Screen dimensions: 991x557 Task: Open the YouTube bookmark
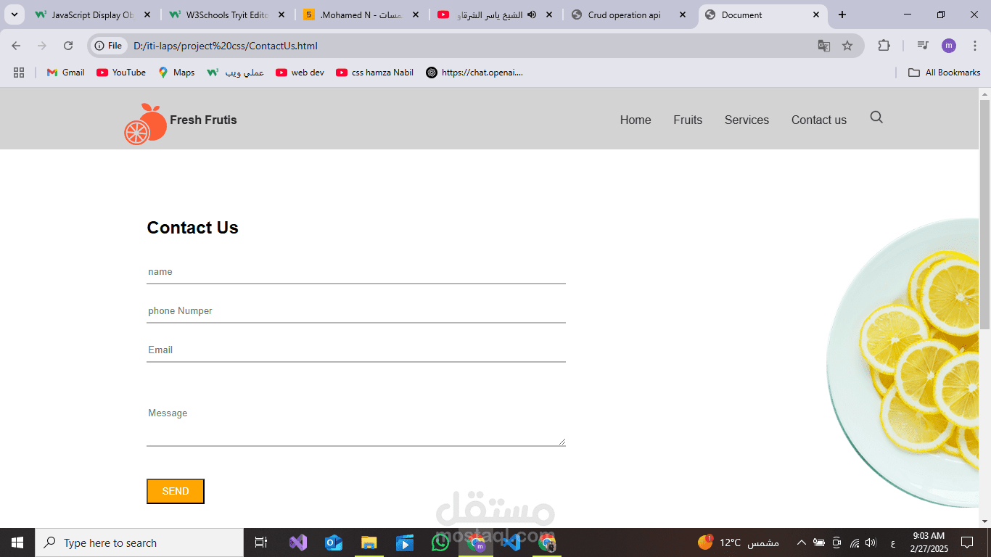pyautogui.click(x=121, y=73)
